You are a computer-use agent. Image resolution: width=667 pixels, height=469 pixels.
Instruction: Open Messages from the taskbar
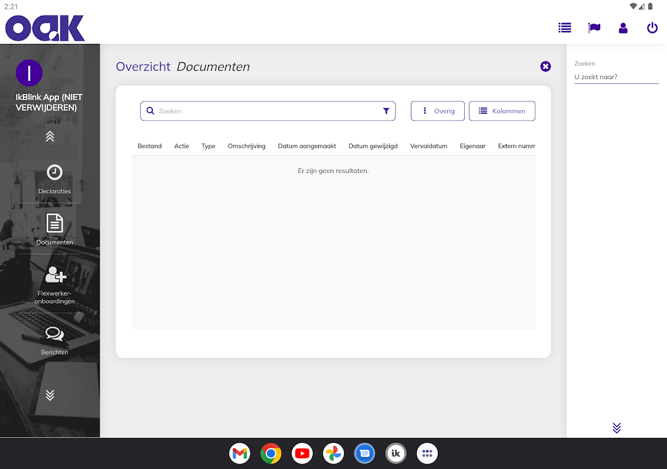[x=365, y=454]
